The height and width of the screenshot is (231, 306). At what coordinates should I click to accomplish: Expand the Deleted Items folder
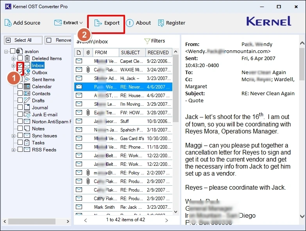[x=13, y=59]
